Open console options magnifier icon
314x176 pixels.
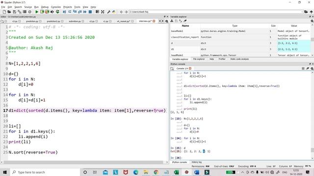(312, 68)
